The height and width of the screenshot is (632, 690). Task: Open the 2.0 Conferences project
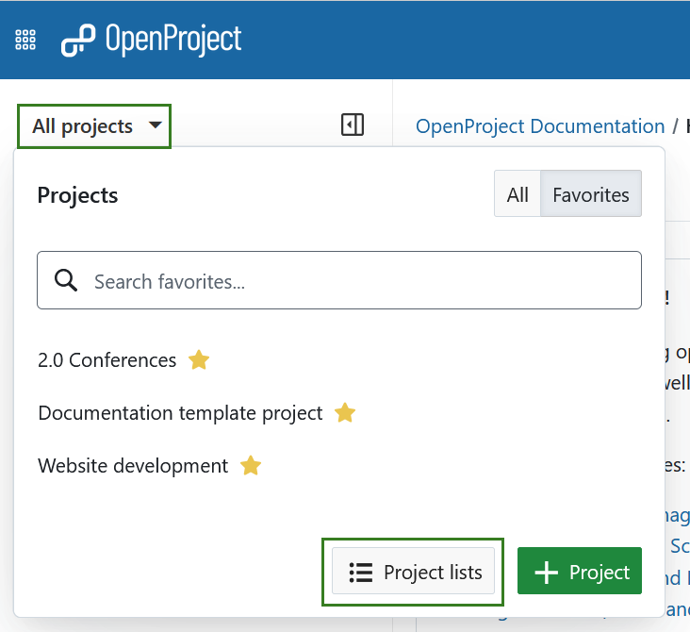pos(107,360)
